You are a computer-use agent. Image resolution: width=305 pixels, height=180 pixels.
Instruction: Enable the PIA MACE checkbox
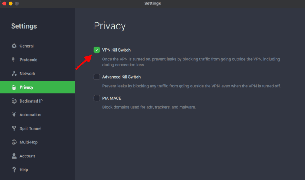coord(97,98)
